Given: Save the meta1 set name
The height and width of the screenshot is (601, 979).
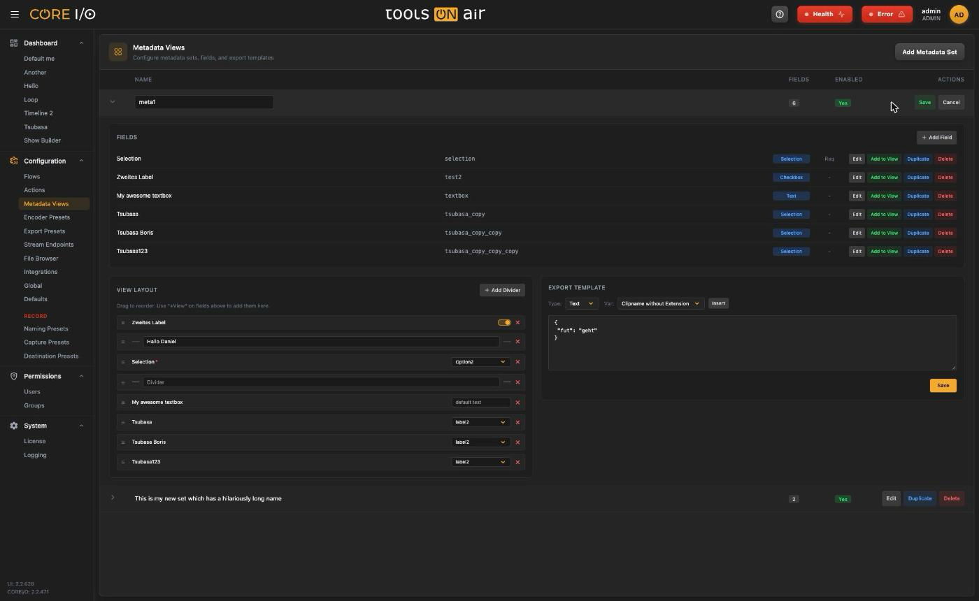Looking at the screenshot, I should [x=924, y=103].
